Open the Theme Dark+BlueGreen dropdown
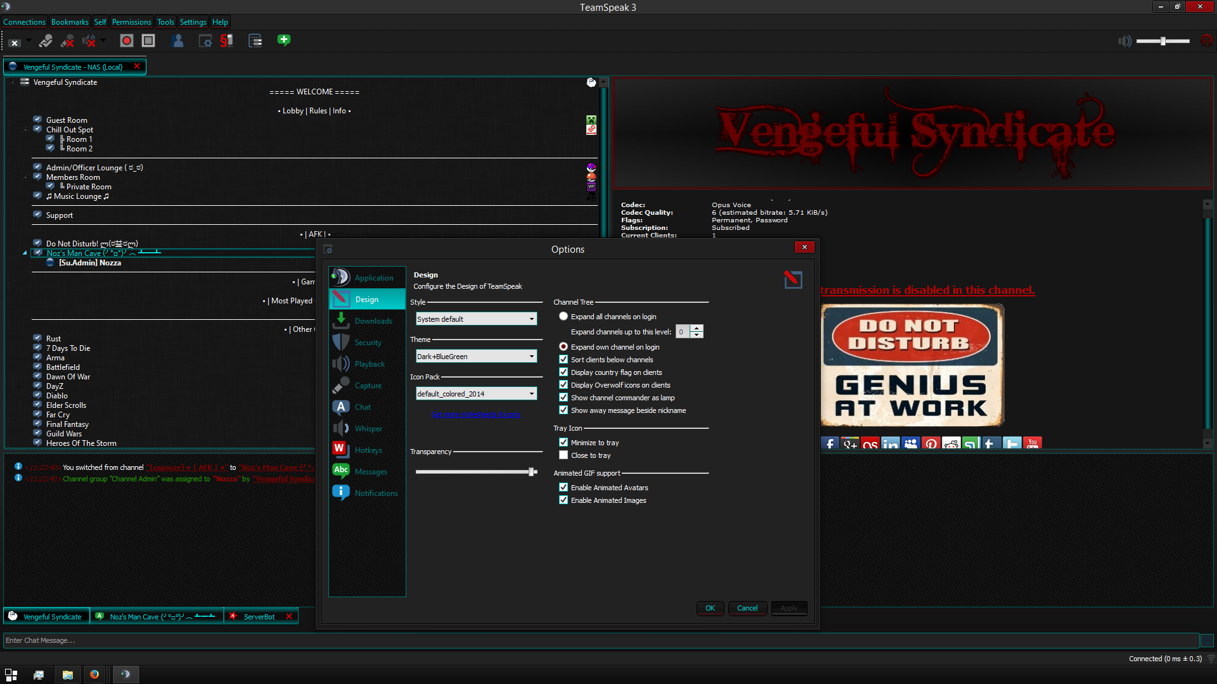The height and width of the screenshot is (684, 1217). click(x=476, y=357)
